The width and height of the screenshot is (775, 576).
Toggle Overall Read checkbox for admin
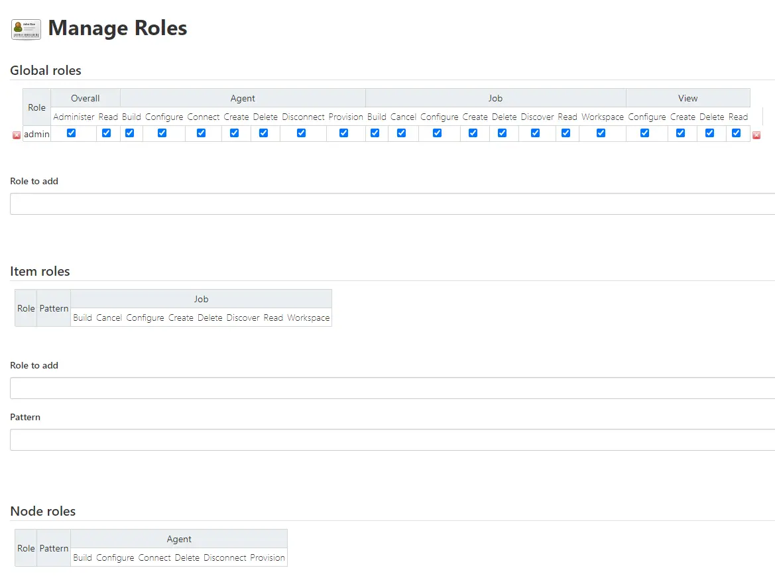tap(107, 133)
